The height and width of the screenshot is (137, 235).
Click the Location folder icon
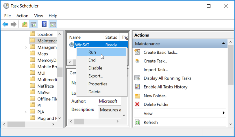pos(32,34)
